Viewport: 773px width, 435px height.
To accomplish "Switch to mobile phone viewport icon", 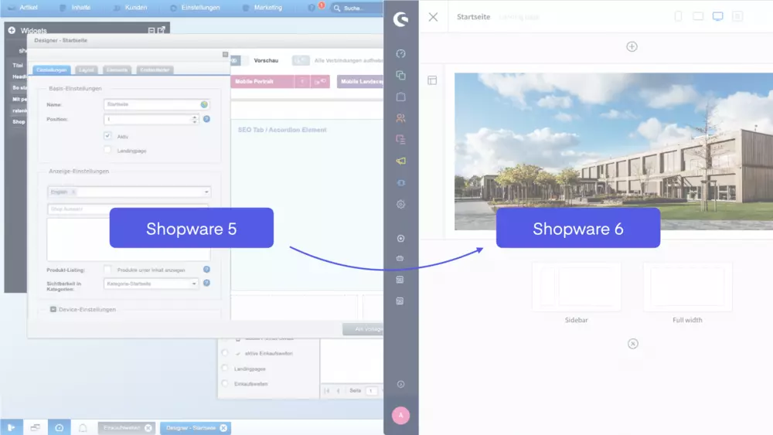I will point(679,16).
